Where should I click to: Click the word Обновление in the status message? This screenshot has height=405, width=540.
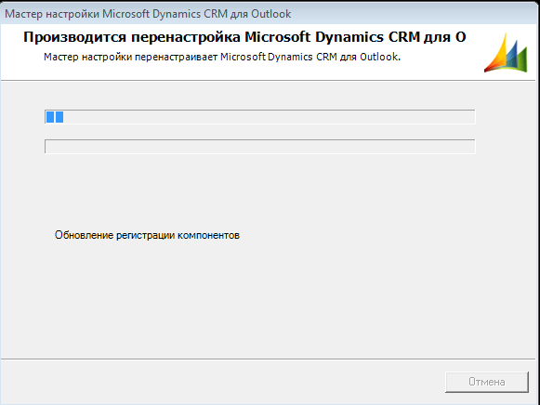(84, 235)
